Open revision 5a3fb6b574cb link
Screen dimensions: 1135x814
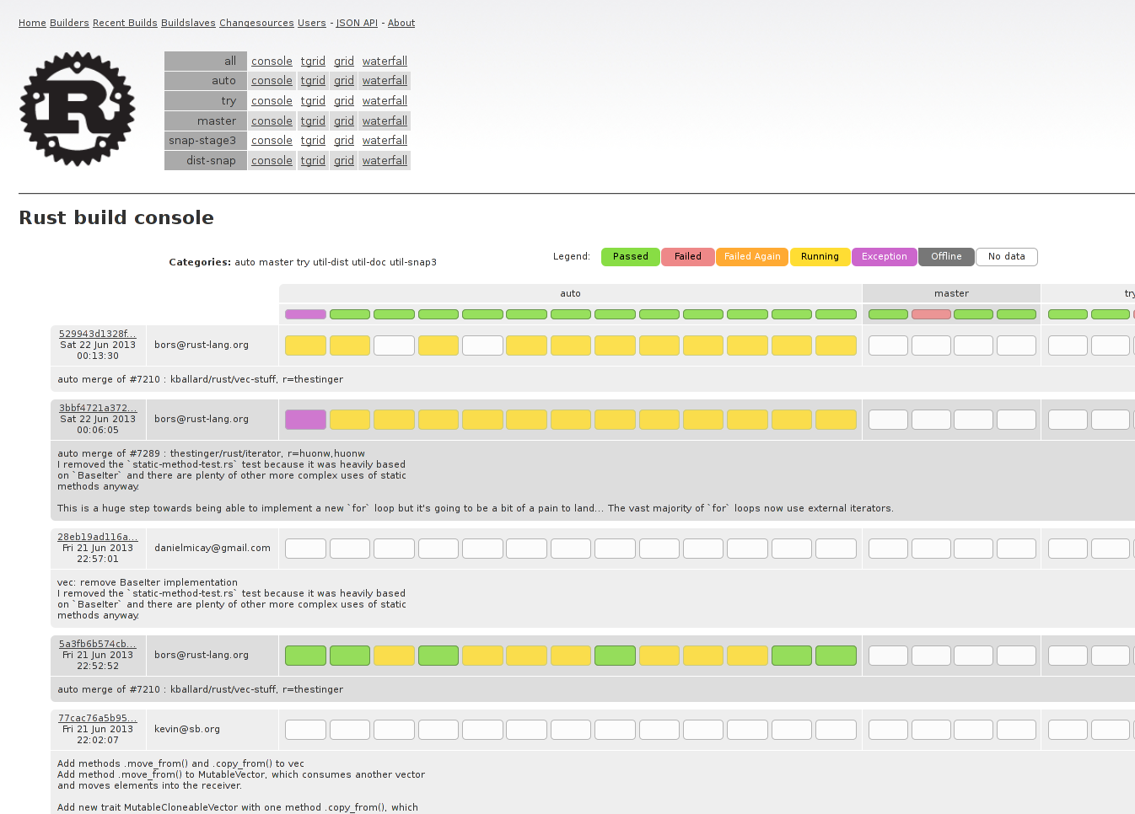(98, 644)
